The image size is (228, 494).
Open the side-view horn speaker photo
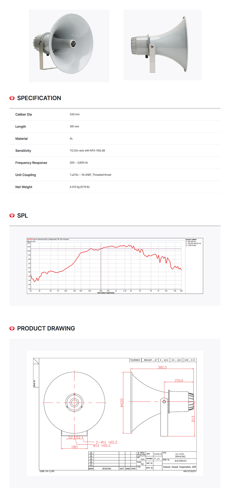tap(163, 45)
